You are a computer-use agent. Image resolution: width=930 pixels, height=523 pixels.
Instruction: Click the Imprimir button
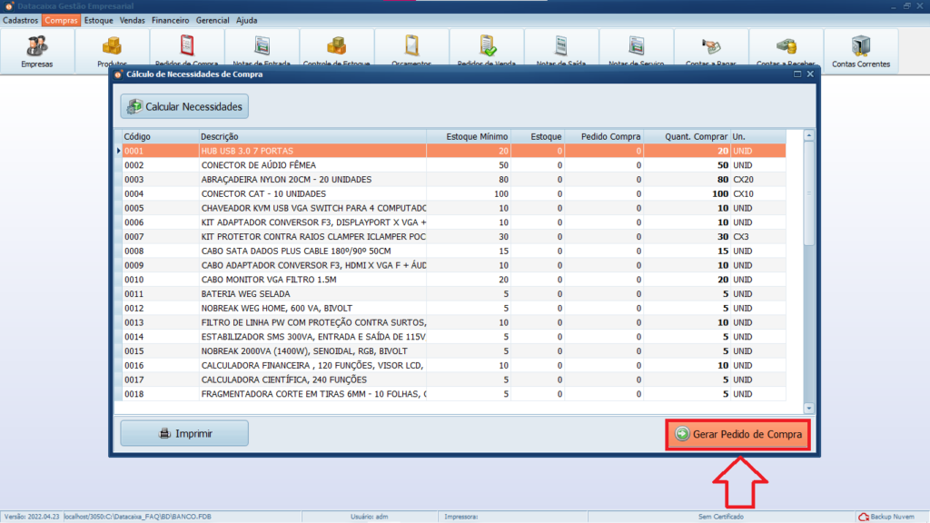click(184, 434)
